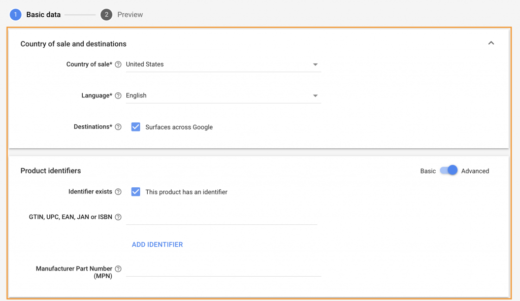This screenshot has width=520, height=301.
Task: Select the Basic data step
Action: [43, 15]
